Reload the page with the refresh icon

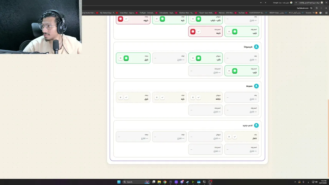[x=317, y=8]
